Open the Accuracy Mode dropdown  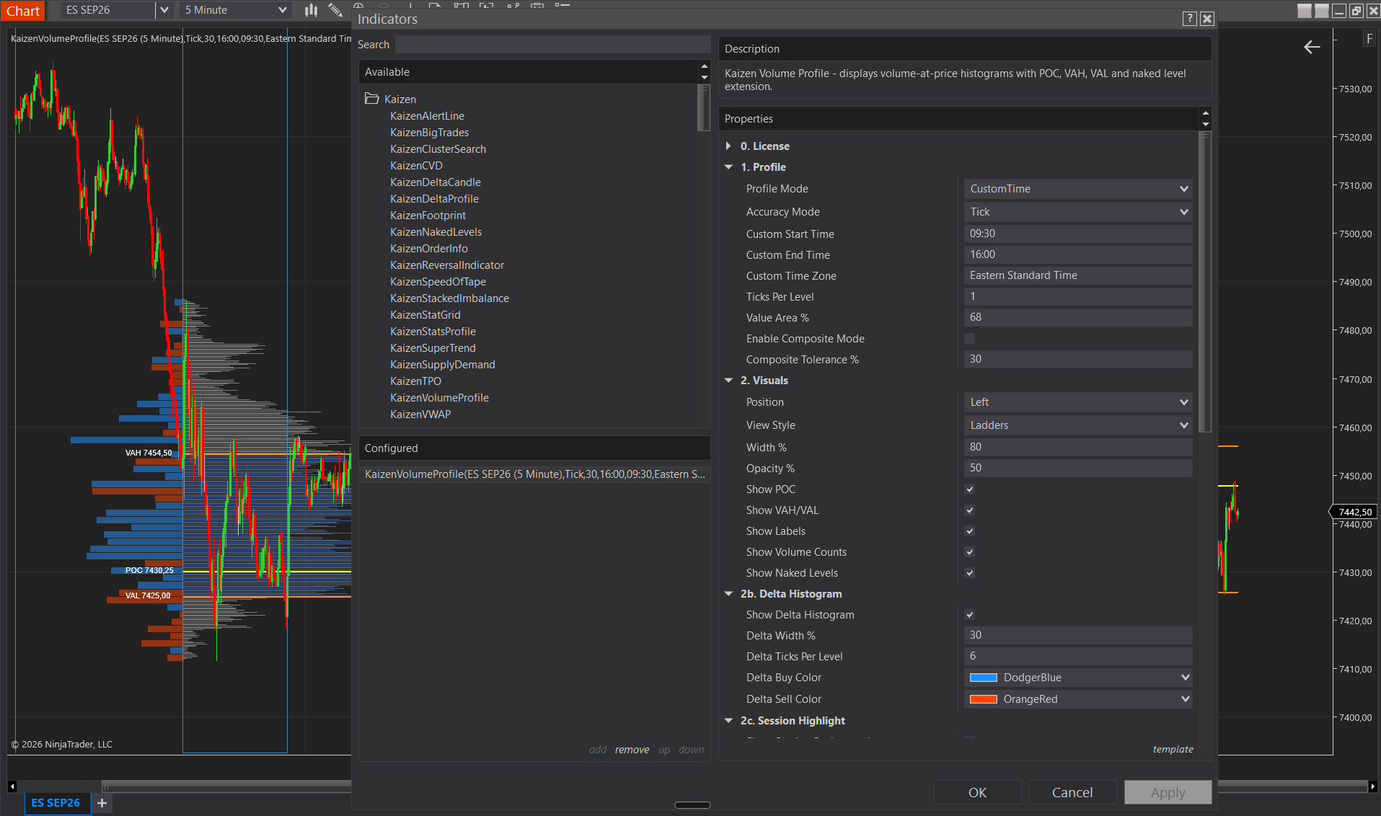pos(1078,212)
